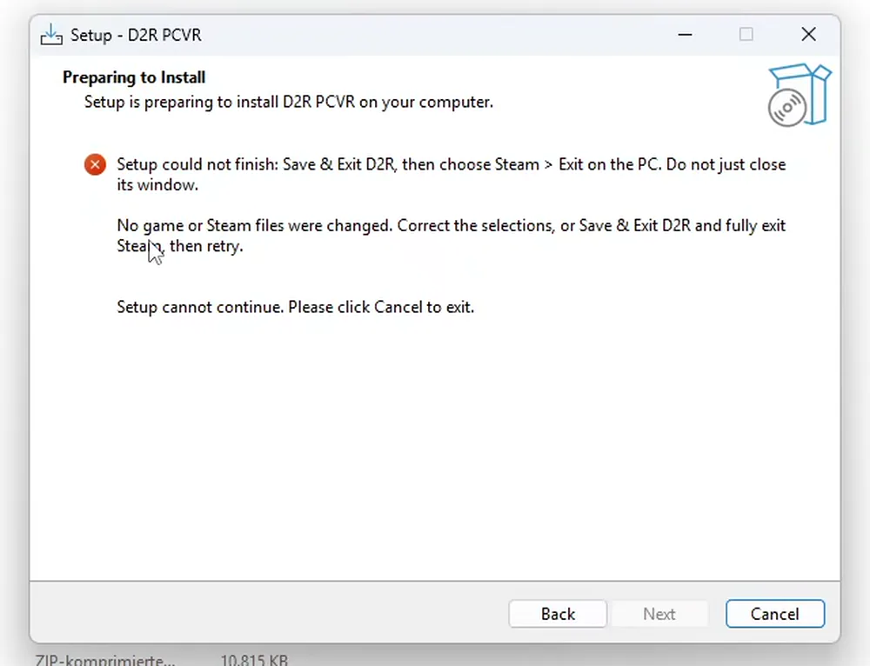Click the software box disc icon
Viewport: 870px width, 666px height.
(x=800, y=95)
